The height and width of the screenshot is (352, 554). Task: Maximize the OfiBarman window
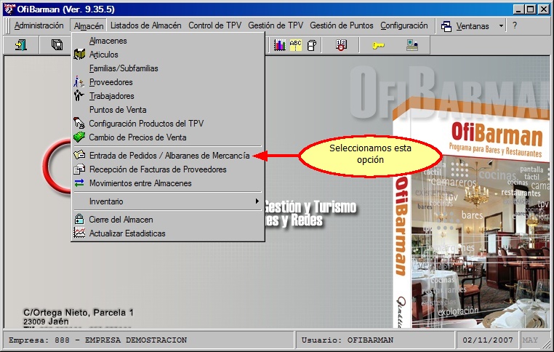[x=530, y=9]
